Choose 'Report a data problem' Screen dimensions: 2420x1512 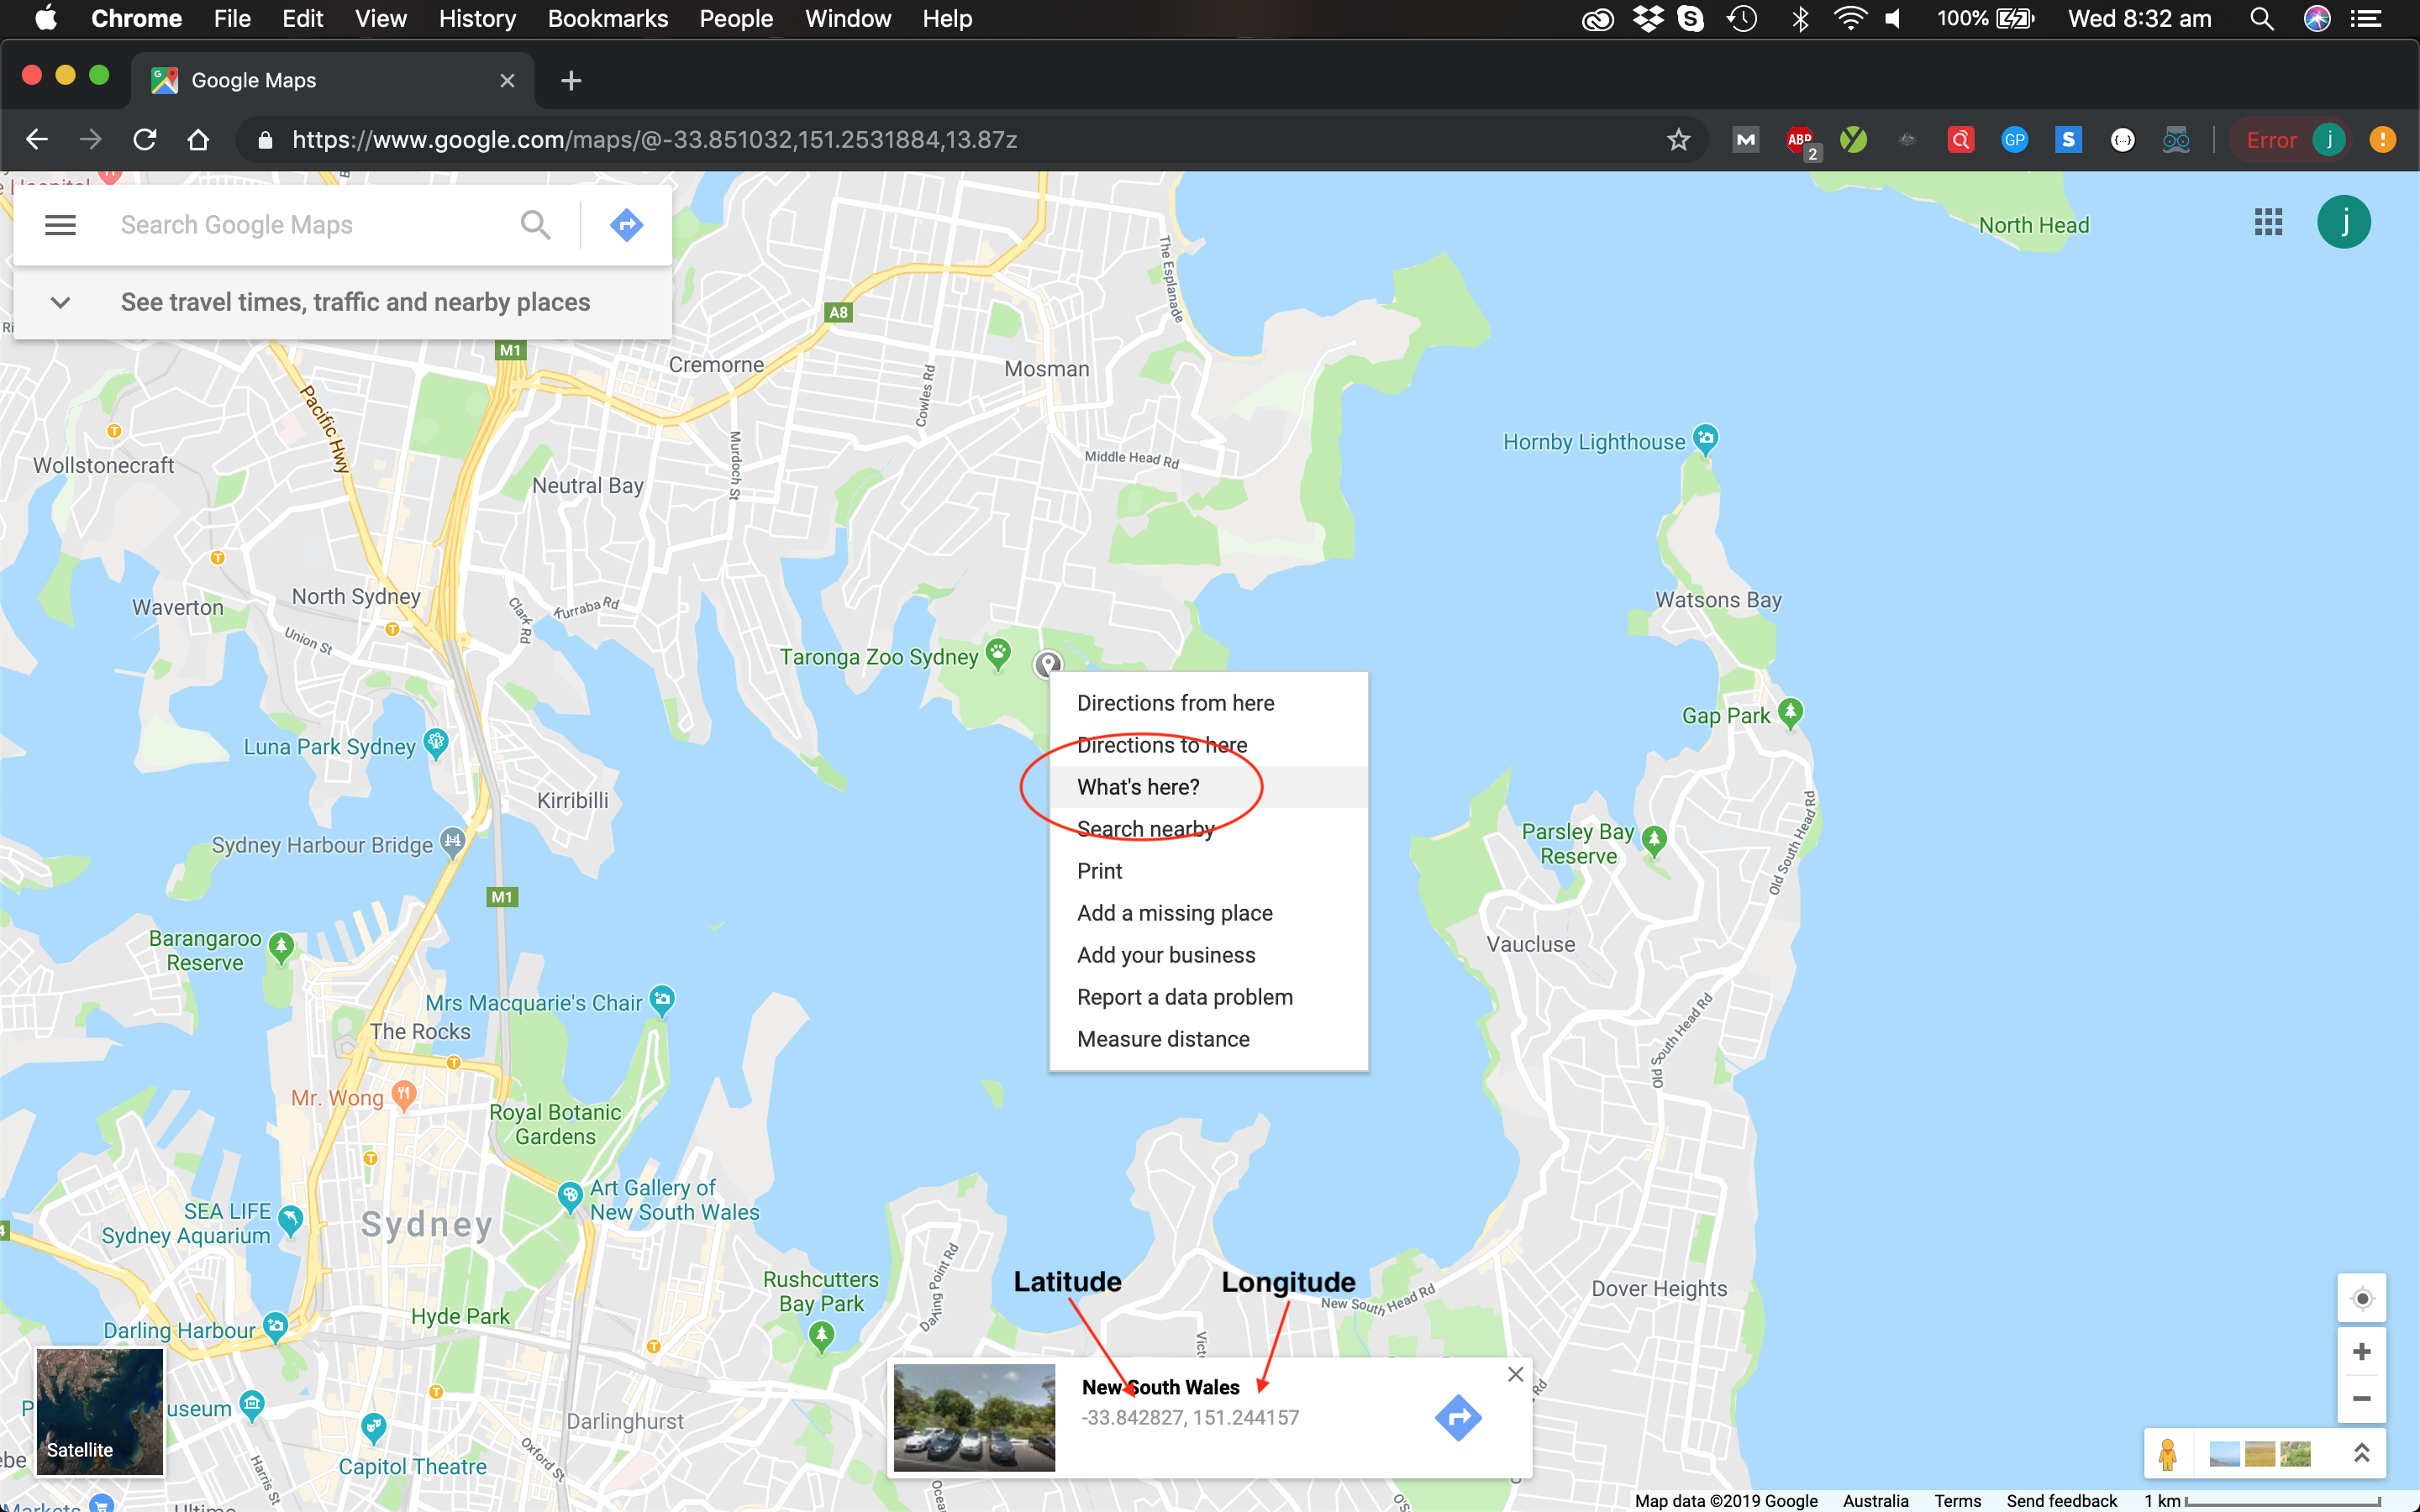coord(1208,997)
